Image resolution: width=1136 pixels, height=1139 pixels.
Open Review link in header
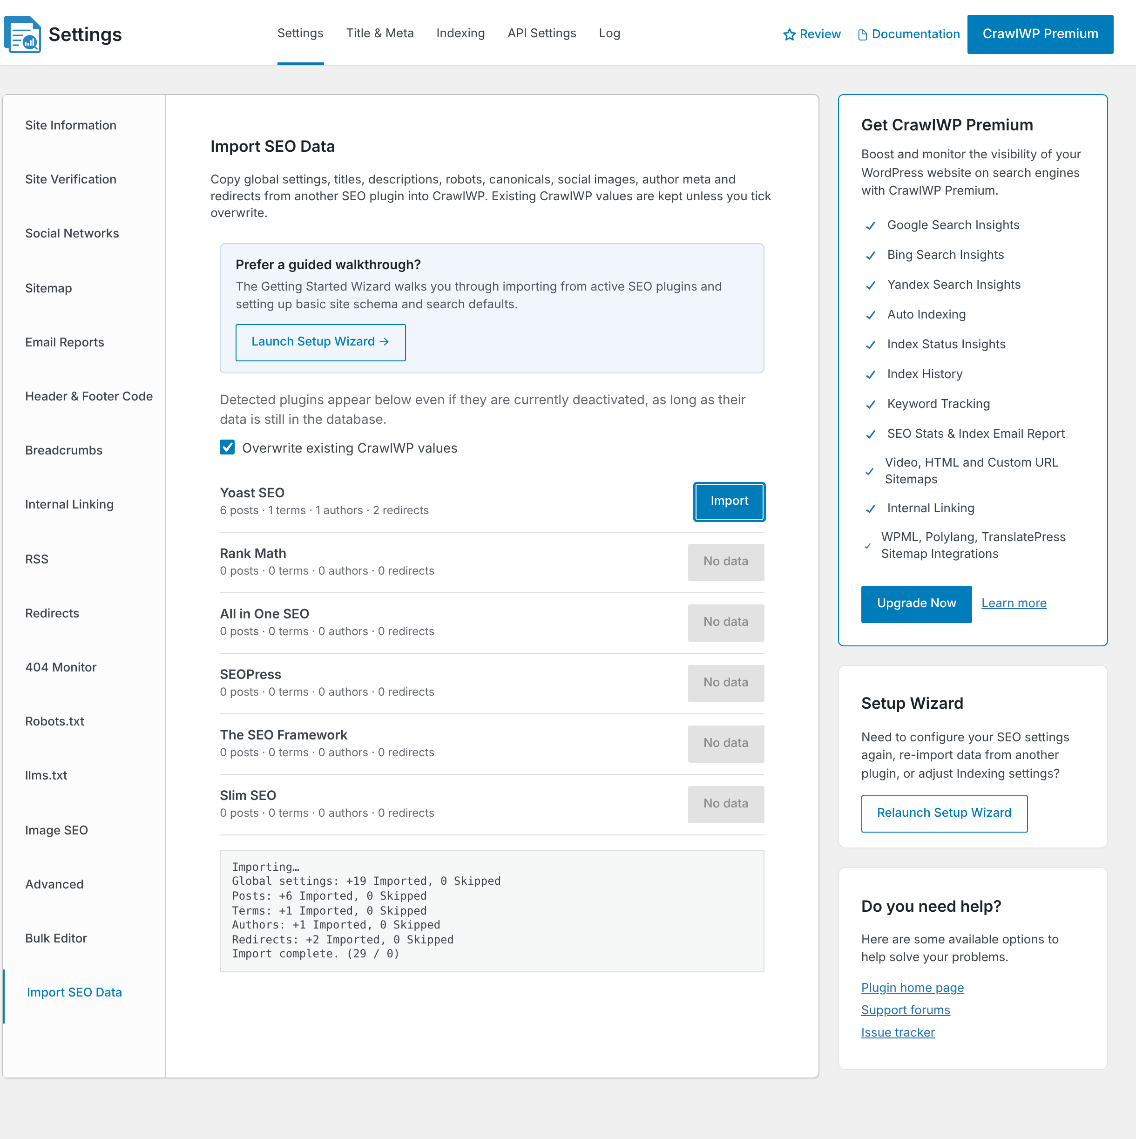811,34
